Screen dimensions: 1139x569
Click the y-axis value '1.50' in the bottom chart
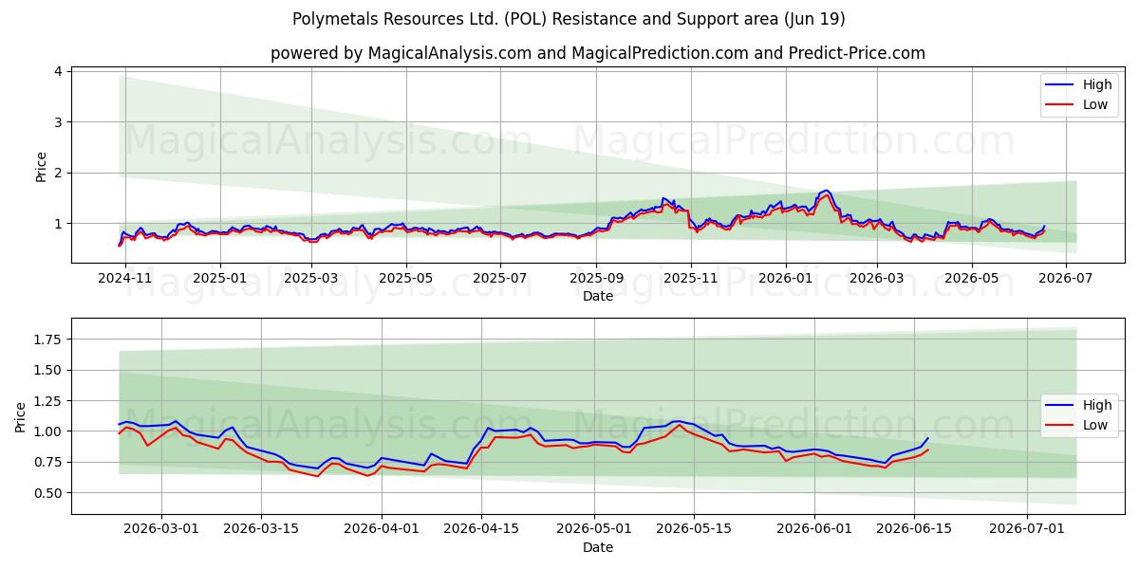tap(47, 370)
